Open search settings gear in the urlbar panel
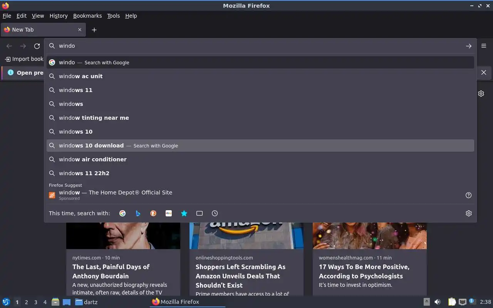Viewport: 493px width, 308px height. click(x=469, y=213)
